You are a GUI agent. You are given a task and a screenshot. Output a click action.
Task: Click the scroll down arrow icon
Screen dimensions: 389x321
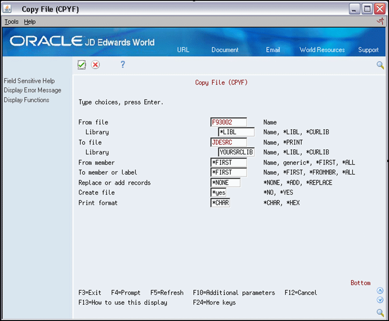pyautogui.click(x=380, y=300)
